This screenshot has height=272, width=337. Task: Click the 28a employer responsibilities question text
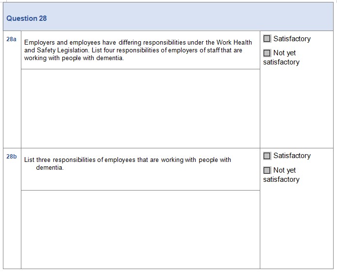(x=138, y=50)
